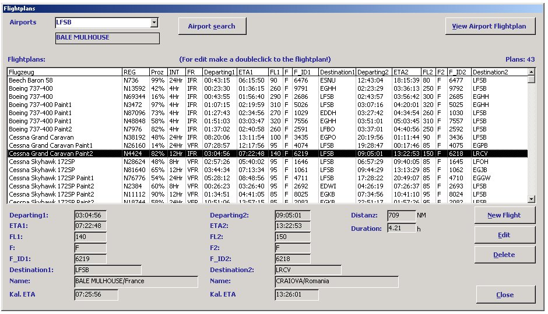Screen dimensions: 548x314
Task: Click the F_ID2 field showing 6218
Action: point(293,259)
